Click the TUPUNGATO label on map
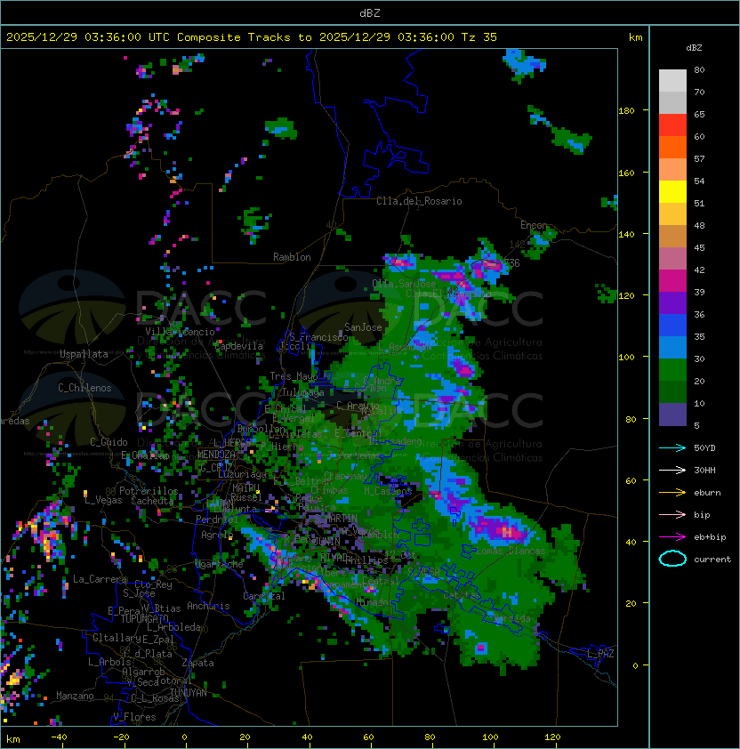Screen dimensions: 740x749 [144, 619]
